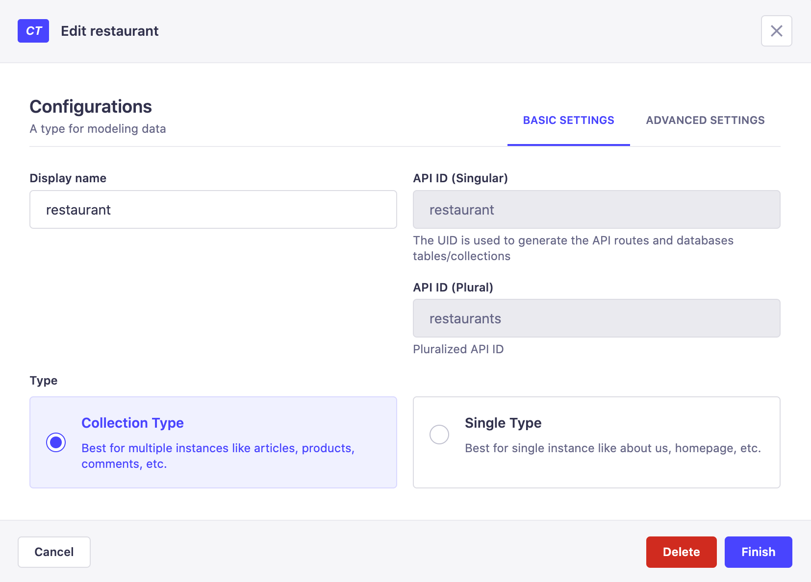The image size is (811, 582).
Task: Click the API ID (Plural) field
Action: [x=596, y=318]
